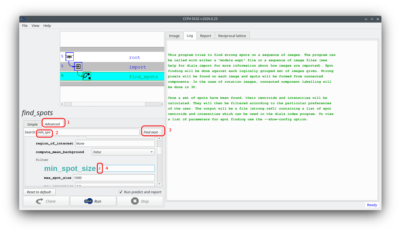Edit the region_of_interest field
The height and width of the screenshot is (233, 401).
115,143
